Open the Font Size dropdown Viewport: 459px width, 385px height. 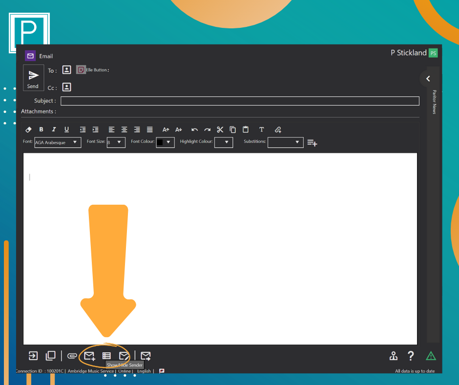[x=116, y=142]
